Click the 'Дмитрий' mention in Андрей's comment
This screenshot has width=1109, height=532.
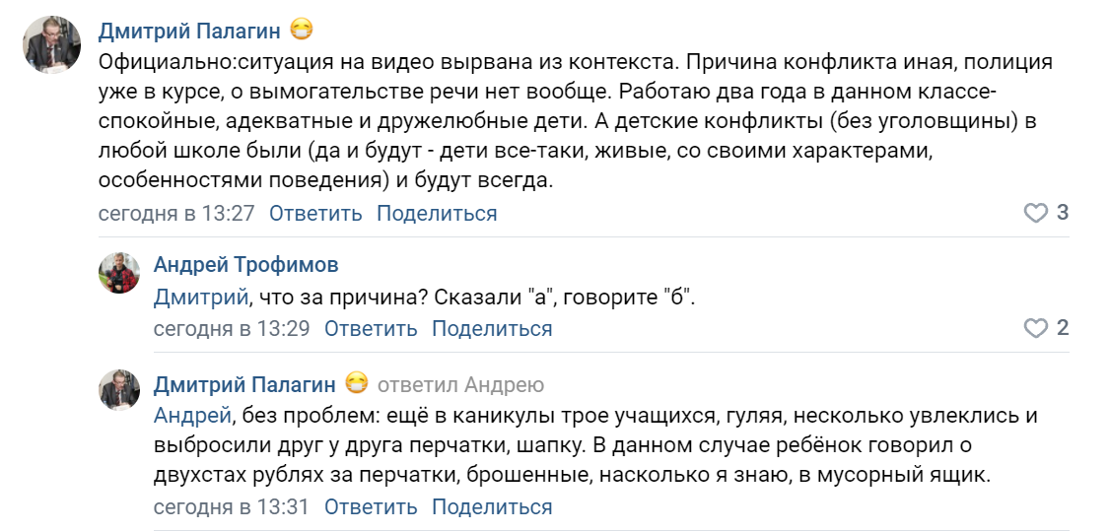point(201,299)
